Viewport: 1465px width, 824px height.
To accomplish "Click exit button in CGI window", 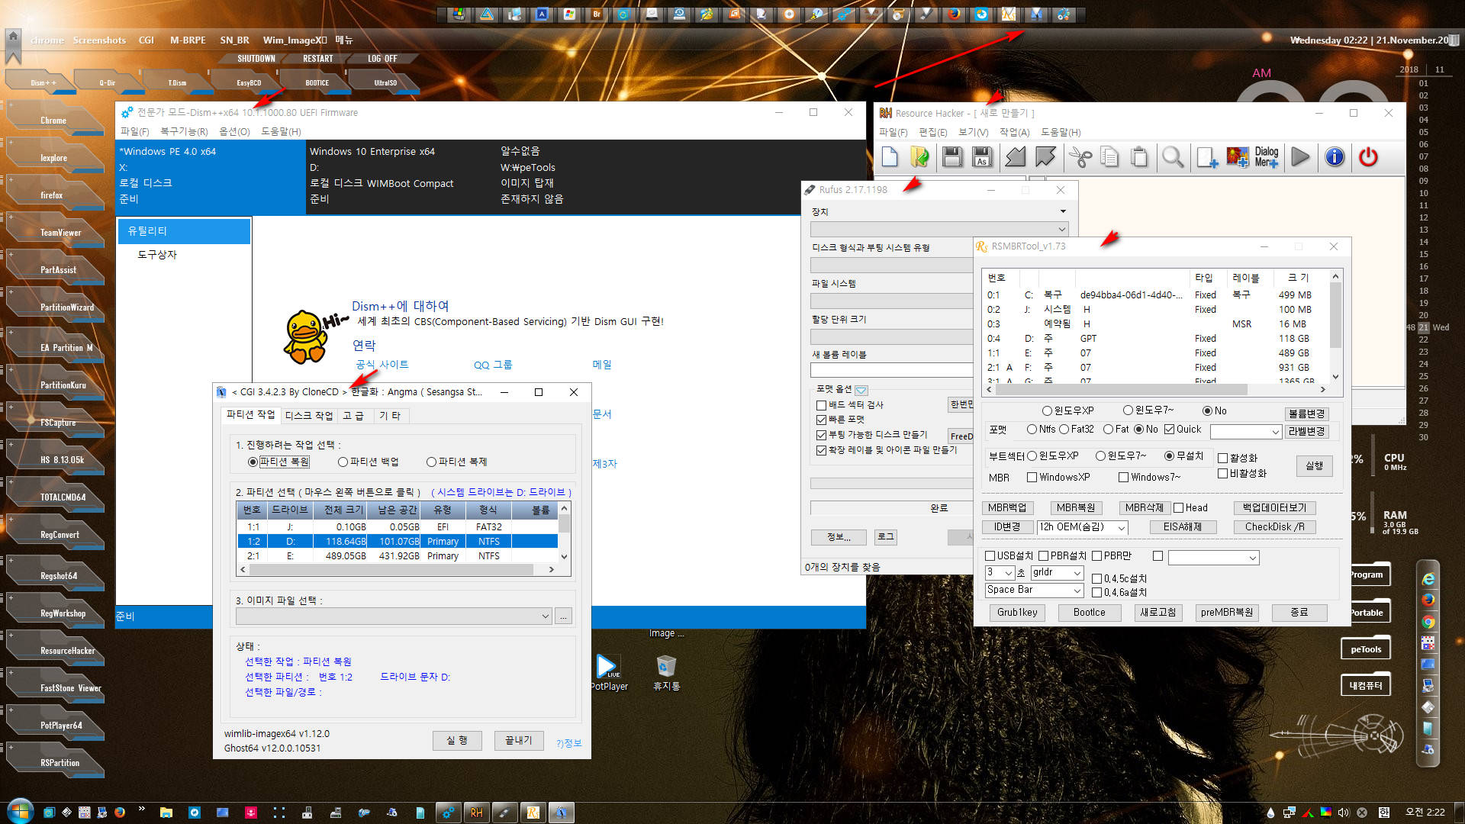I will (x=518, y=740).
